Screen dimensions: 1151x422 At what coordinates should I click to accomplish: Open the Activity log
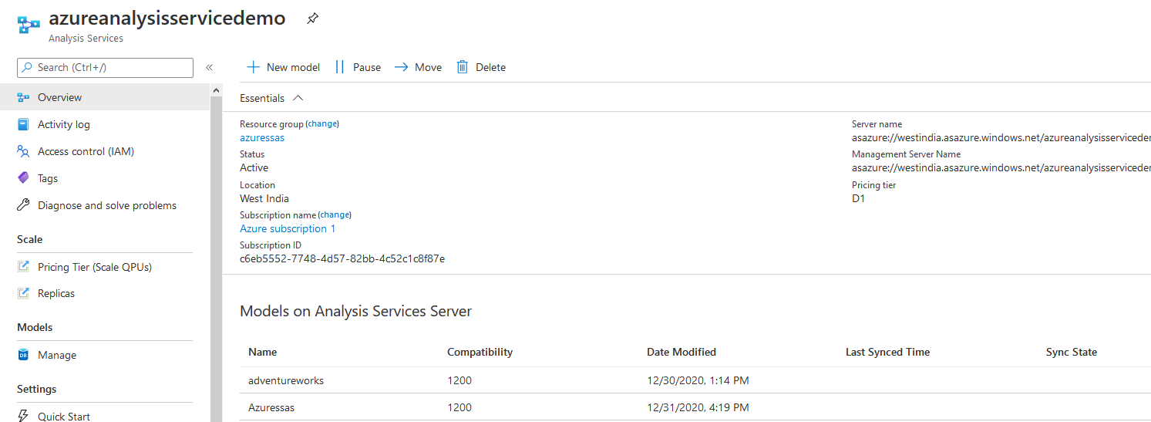(63, 124)
